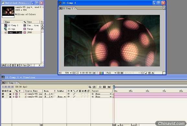Open the Full resolution dropdown
The height and width of the screenshot is (126, 187).
point(111,73)
